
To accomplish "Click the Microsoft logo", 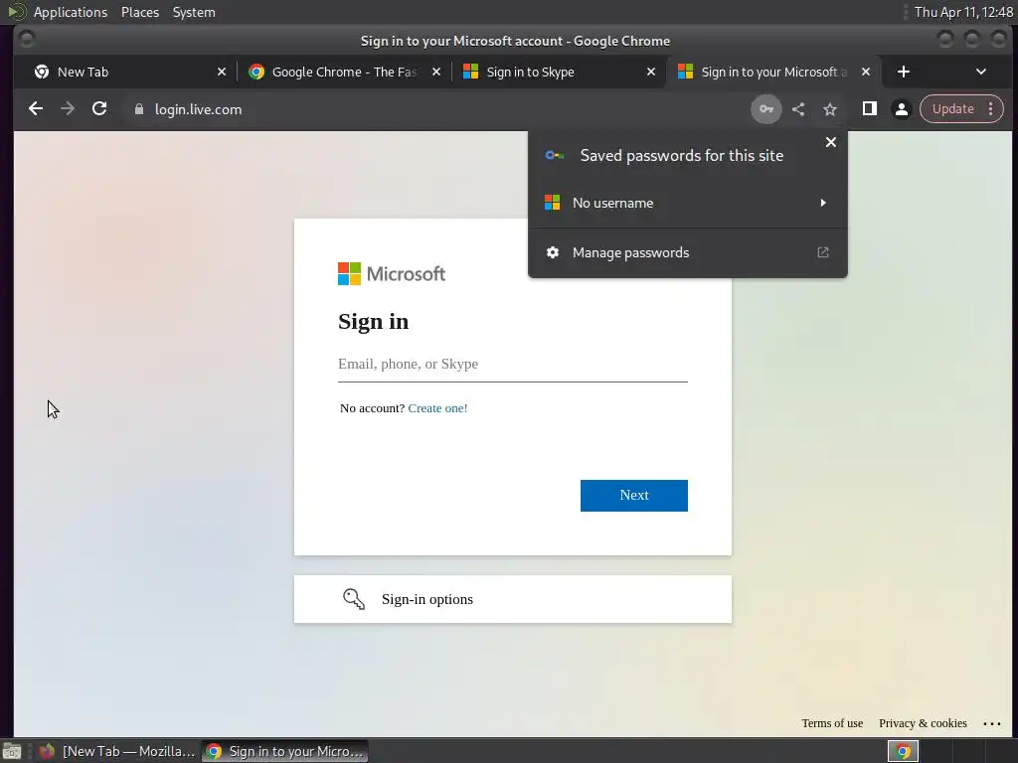I will tap(392, 274).
